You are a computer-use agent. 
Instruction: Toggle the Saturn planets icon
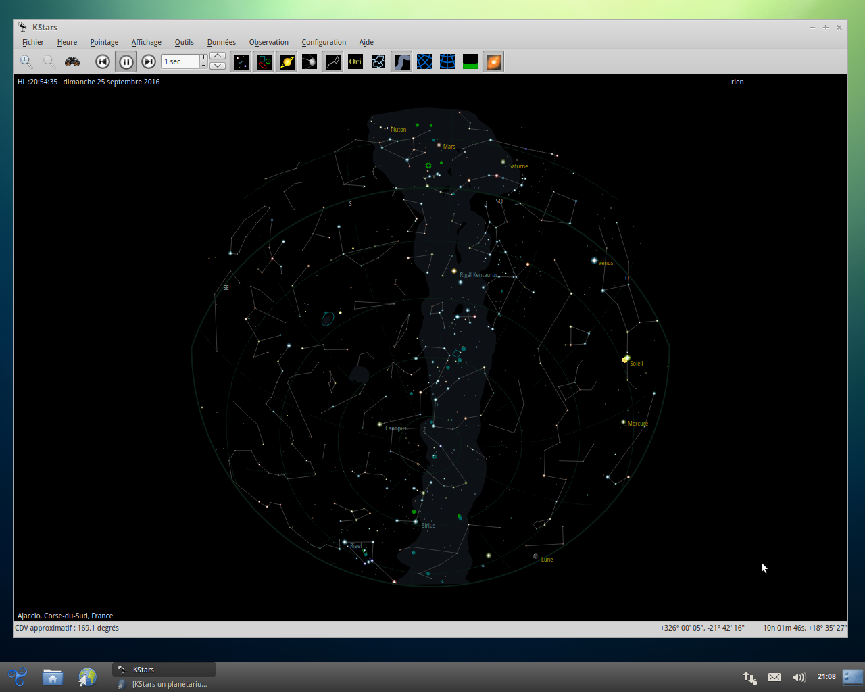click(x=287, y=61)
